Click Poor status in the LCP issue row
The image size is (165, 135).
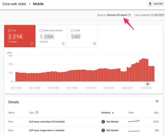click(x=11, y=131)
